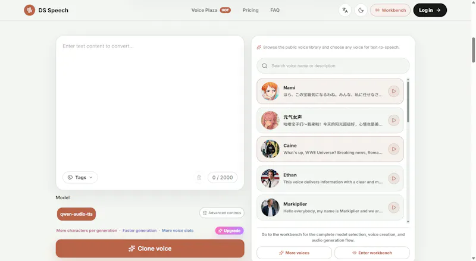Click the page scrollbar thumb

473,50
